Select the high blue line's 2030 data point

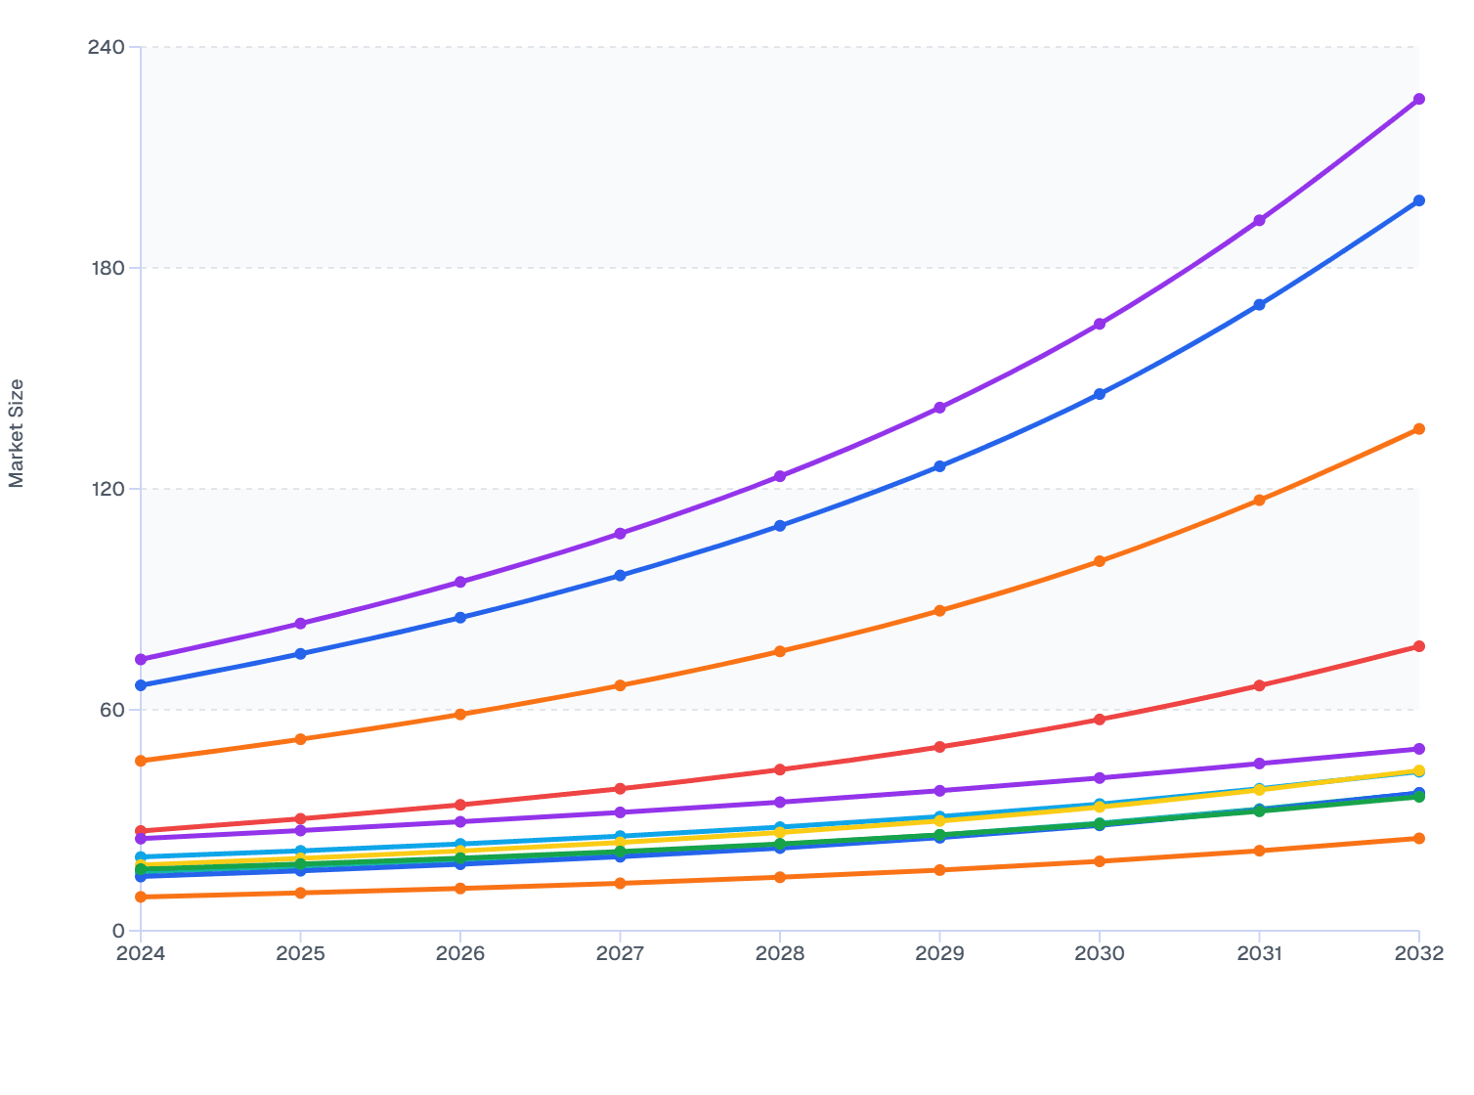pos(1100,395)
